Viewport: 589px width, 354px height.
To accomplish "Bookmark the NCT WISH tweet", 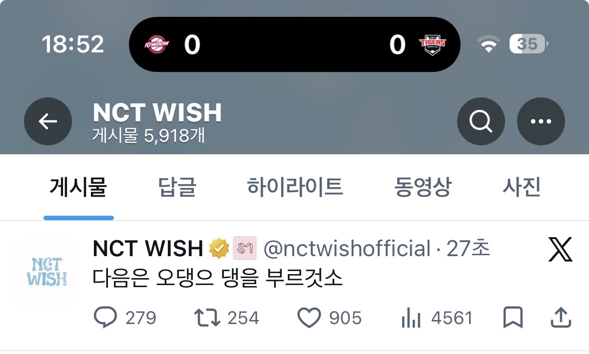I will point(513,318).
